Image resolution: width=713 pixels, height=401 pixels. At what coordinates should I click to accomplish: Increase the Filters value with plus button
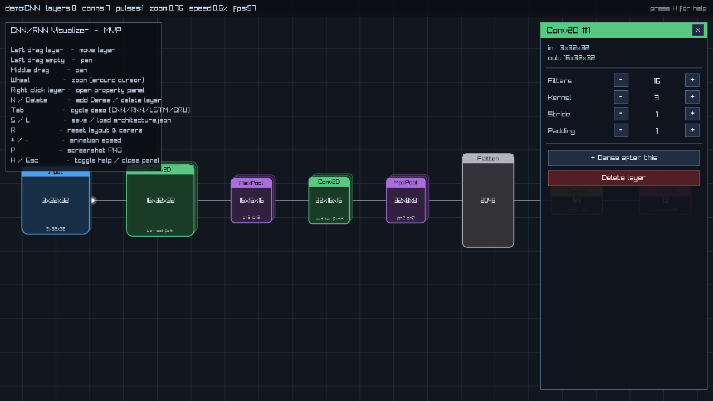click(692, 80)
